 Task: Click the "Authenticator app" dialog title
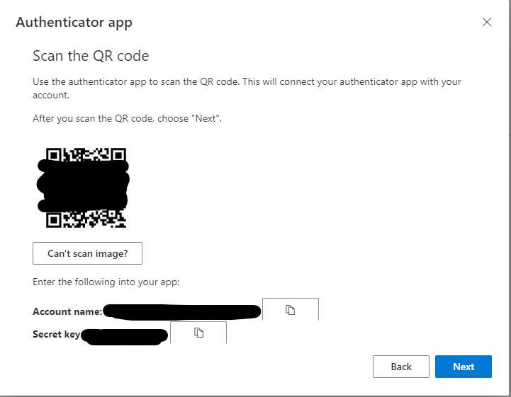pyautogui.click(x=74, y=23)
